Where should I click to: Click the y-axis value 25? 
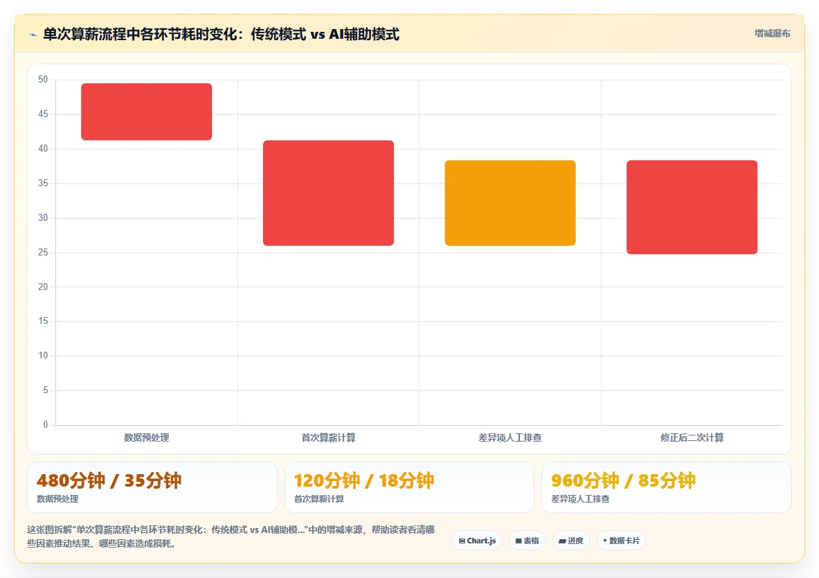tap(43, 252)
